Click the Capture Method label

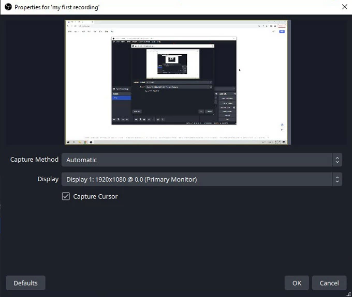click(34, 160)
